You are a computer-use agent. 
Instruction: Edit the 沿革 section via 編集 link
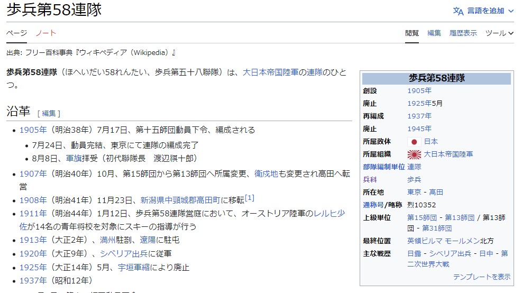tap(49, 114)
